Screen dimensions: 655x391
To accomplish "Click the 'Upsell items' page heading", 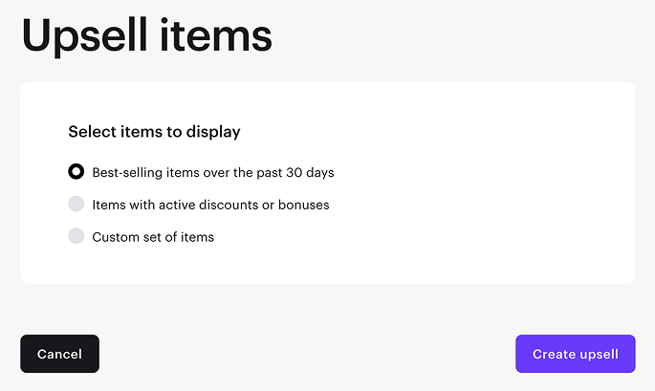I will [147, 36].
